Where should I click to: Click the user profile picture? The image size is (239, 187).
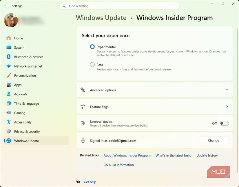(11, 20)
